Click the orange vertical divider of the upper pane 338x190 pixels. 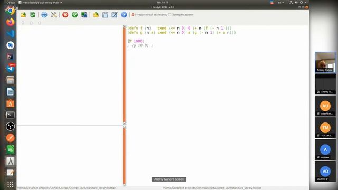tap(124, 75)
